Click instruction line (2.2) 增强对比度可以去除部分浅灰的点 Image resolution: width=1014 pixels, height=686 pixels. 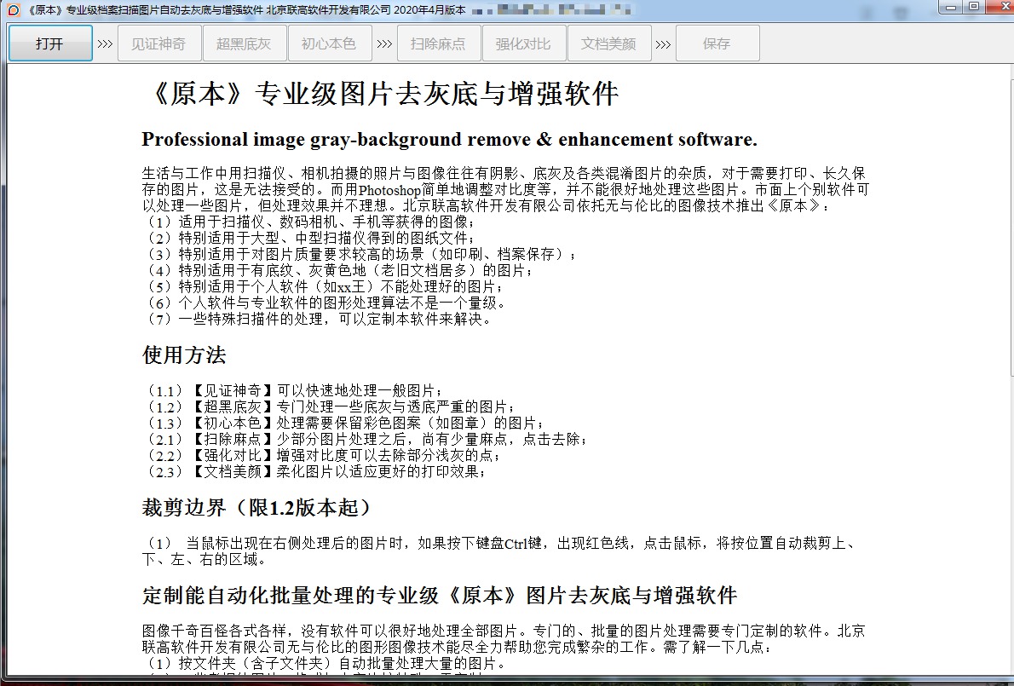(323, 455)
